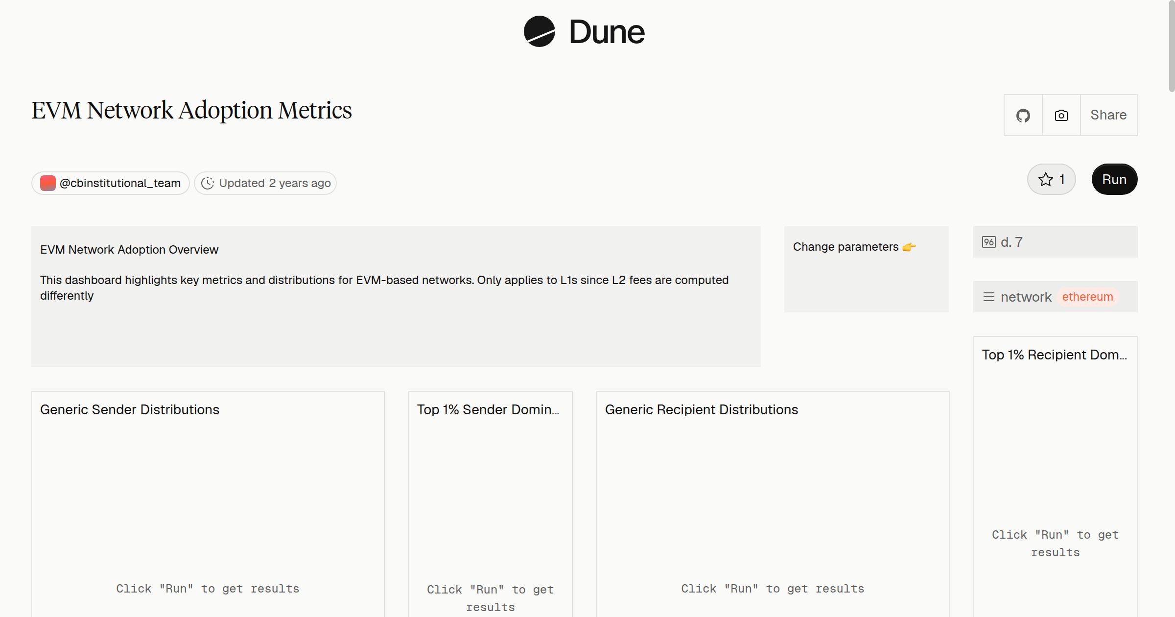Open Generic Sender Distributions panel title
This screenshot has width=1175, height=617.
tap(130, 409)
